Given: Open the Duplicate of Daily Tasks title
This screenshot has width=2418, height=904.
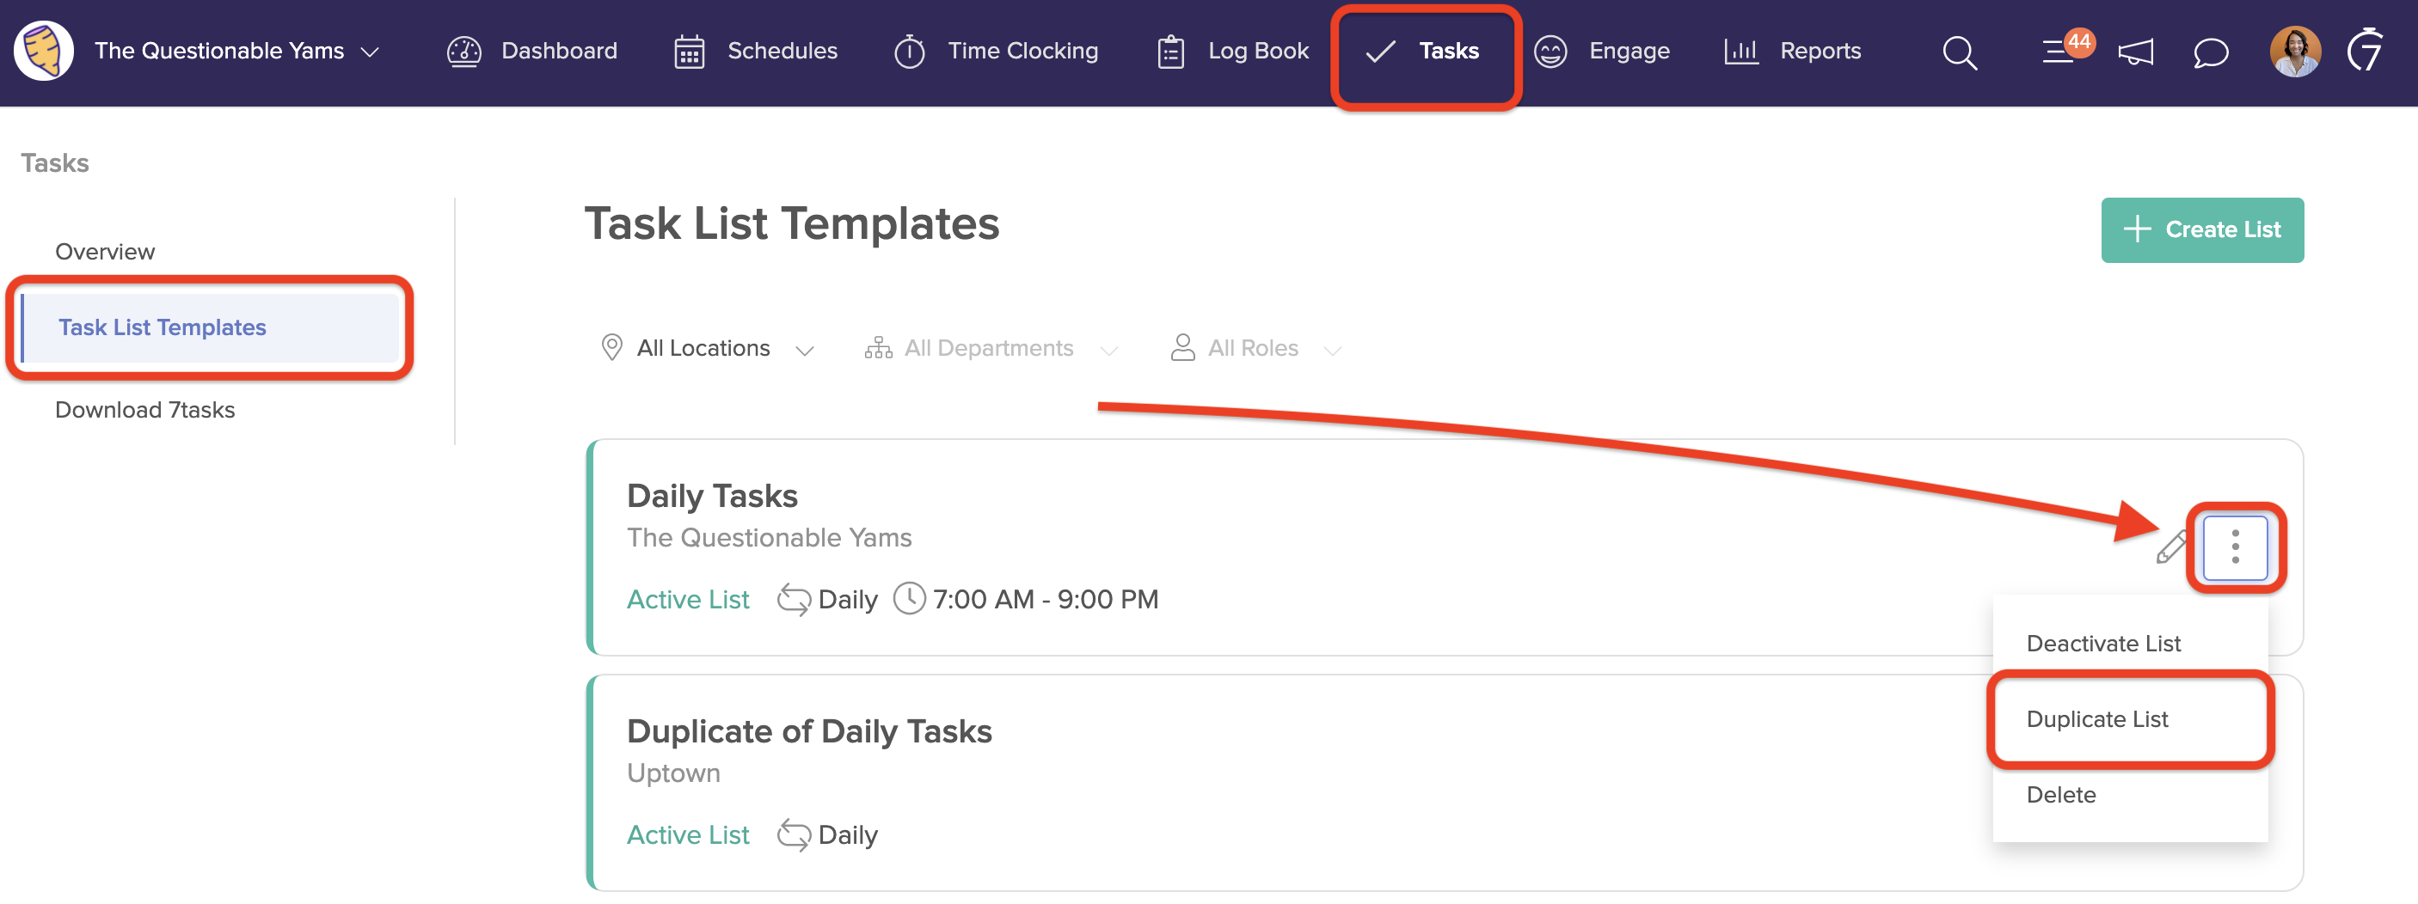Looking at the screenshot, I should (x=809, y=731).
